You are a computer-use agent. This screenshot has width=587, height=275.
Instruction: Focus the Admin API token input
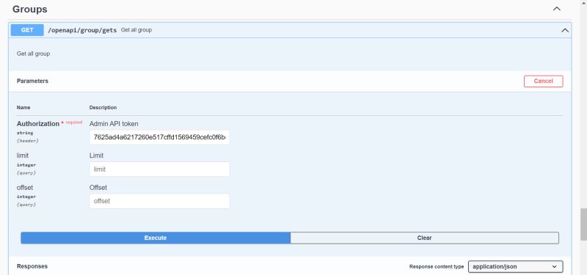pyautogui.click(x=159, y=137)
